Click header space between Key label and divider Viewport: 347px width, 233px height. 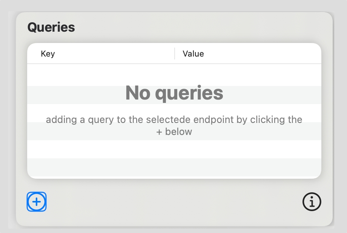click(113, 54)
